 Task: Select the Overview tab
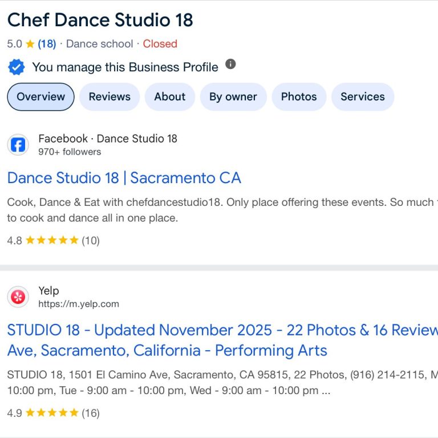pos(40,96)
